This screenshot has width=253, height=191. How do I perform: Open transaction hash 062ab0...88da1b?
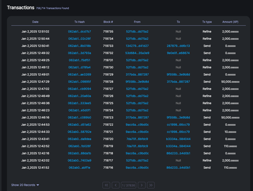[80, 153]
